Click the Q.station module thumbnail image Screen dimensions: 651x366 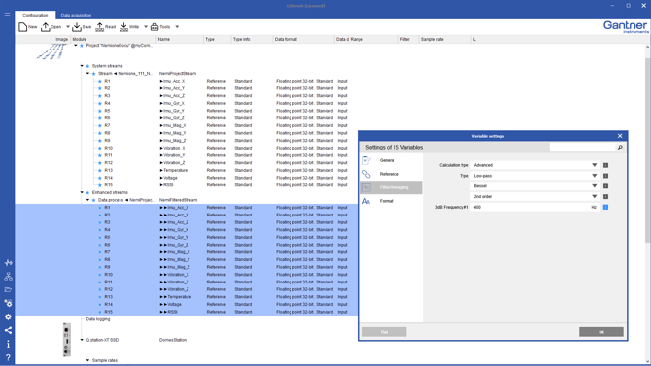click(x=66, y=340)
